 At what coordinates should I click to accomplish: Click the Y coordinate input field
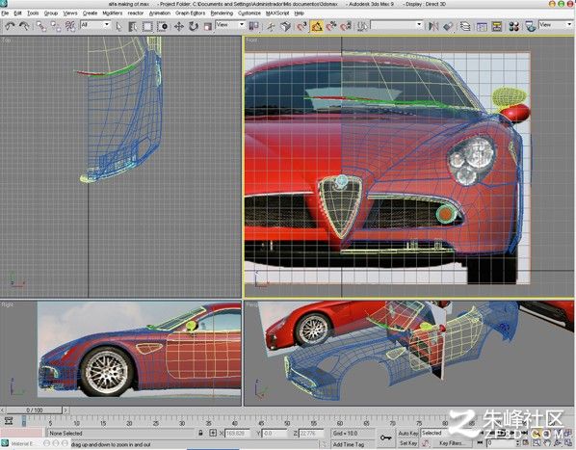(274, 433)
